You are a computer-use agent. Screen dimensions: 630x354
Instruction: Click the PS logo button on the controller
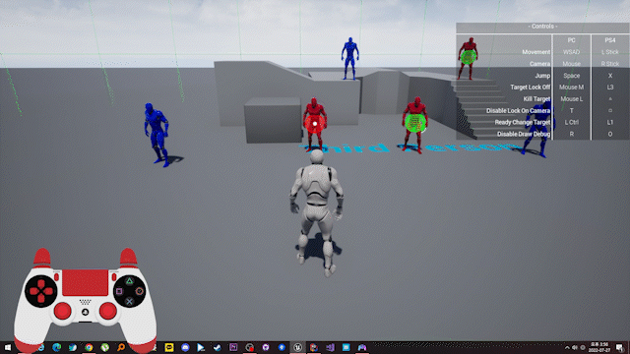coord(86,312)
